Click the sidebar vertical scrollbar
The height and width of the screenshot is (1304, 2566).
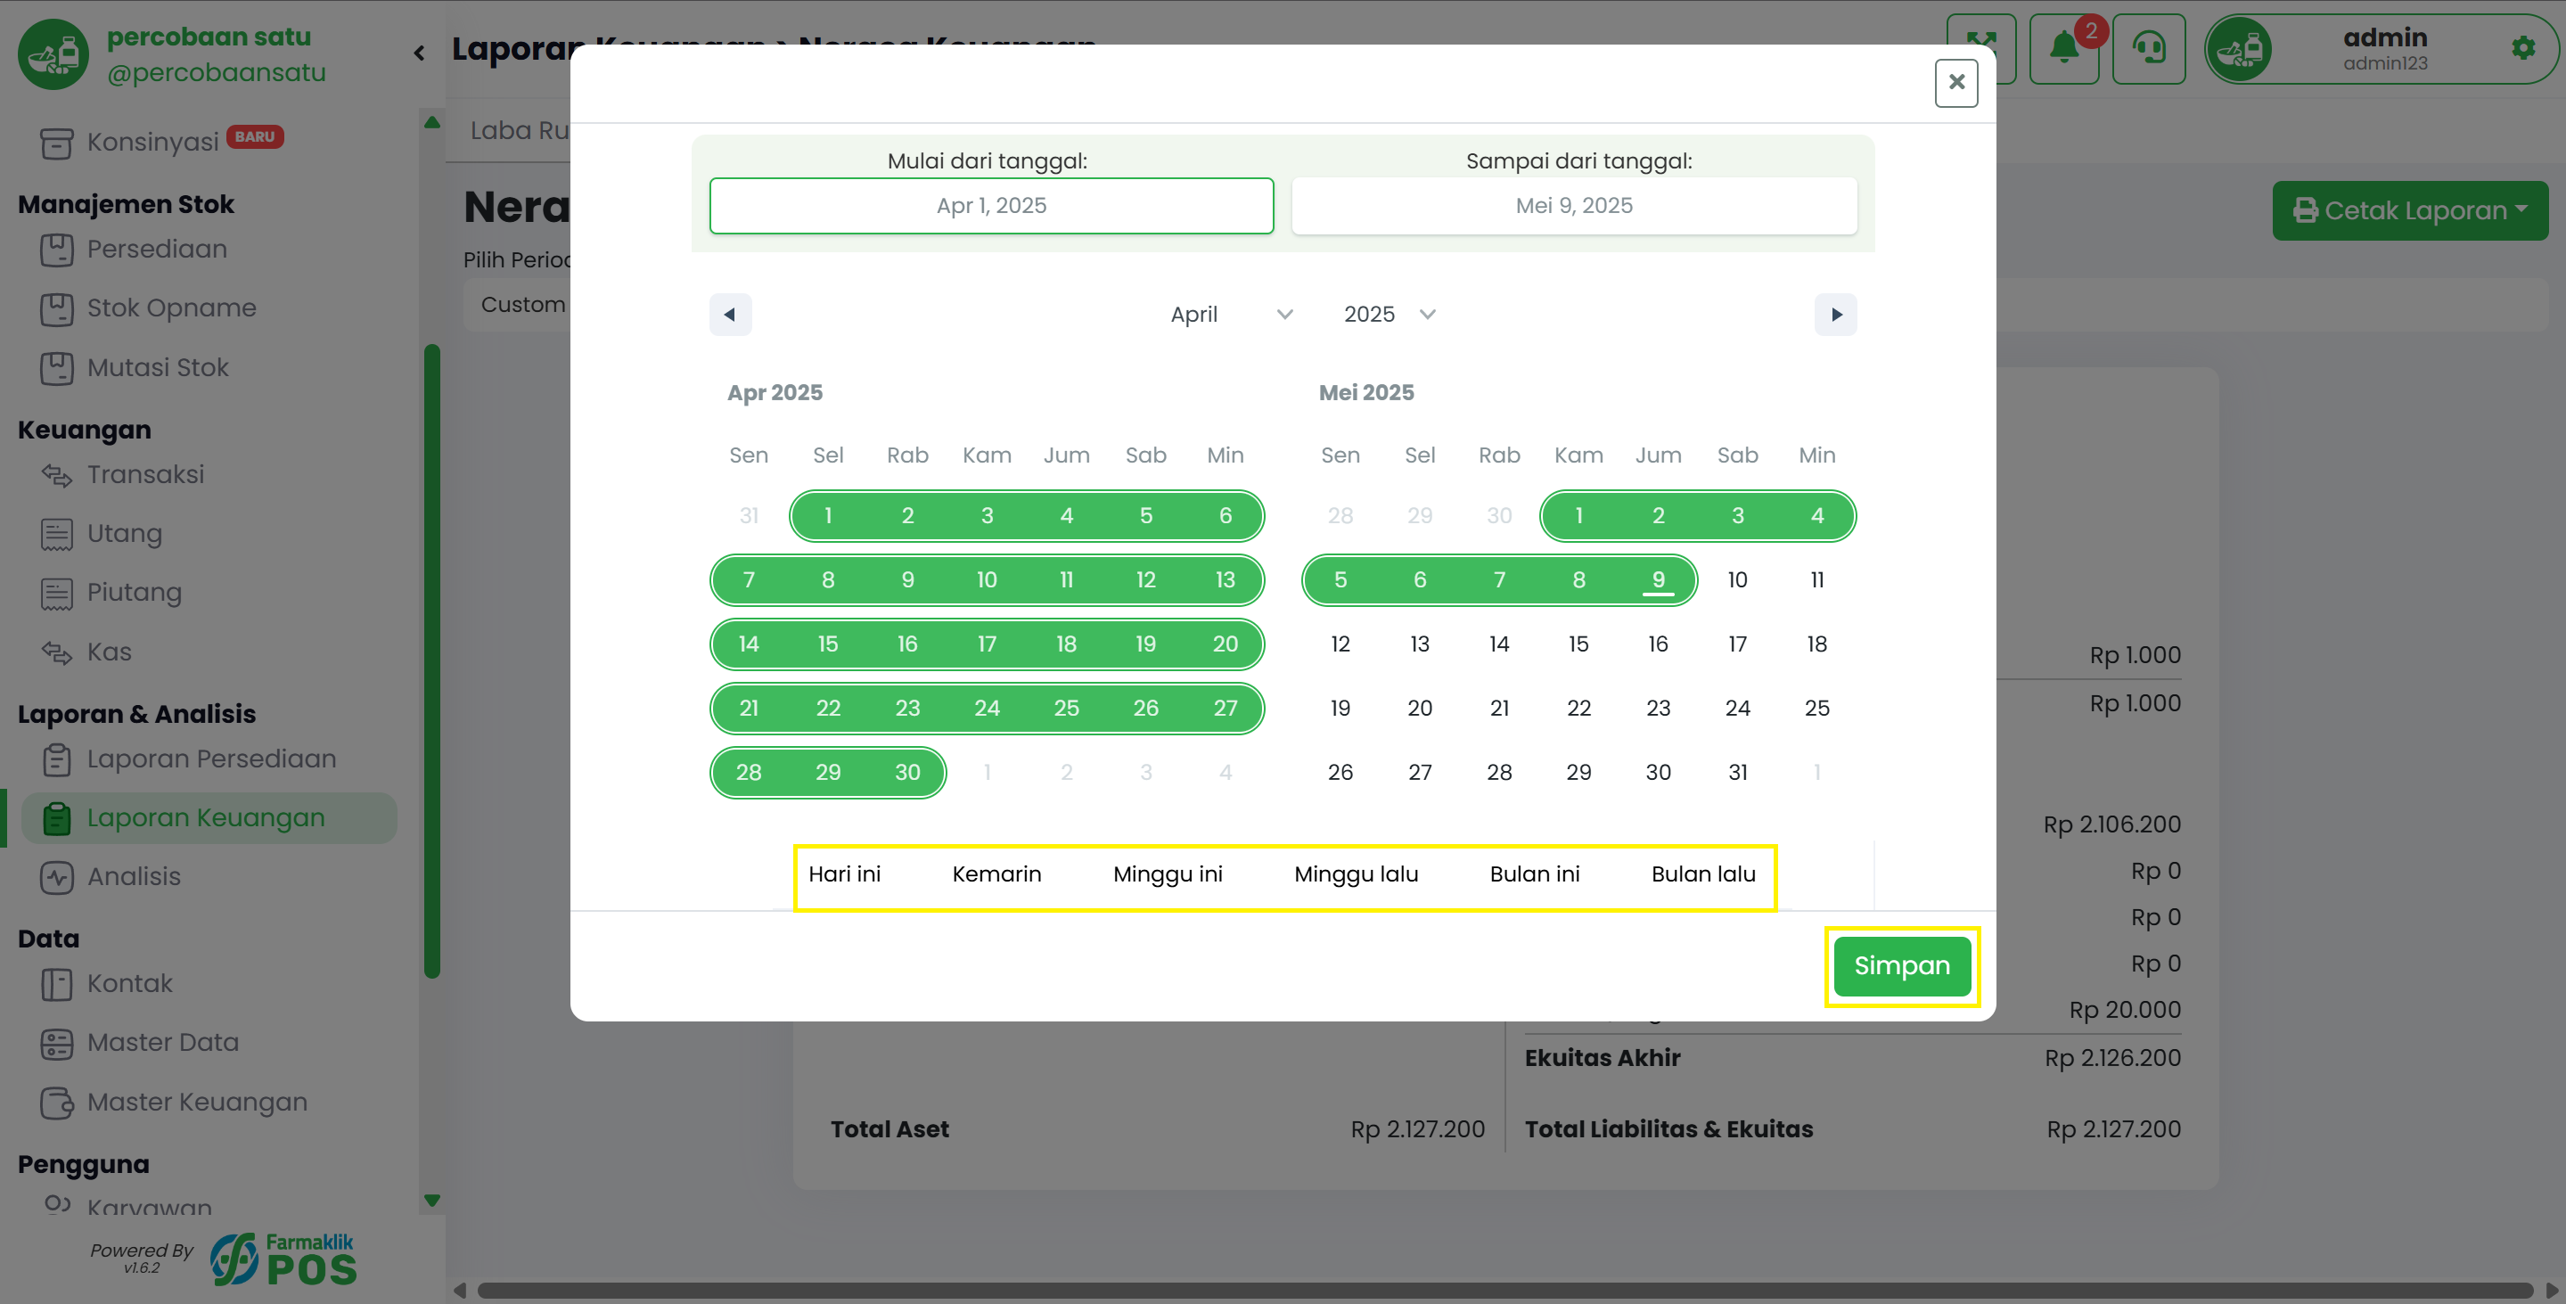(x=432, y=661)
